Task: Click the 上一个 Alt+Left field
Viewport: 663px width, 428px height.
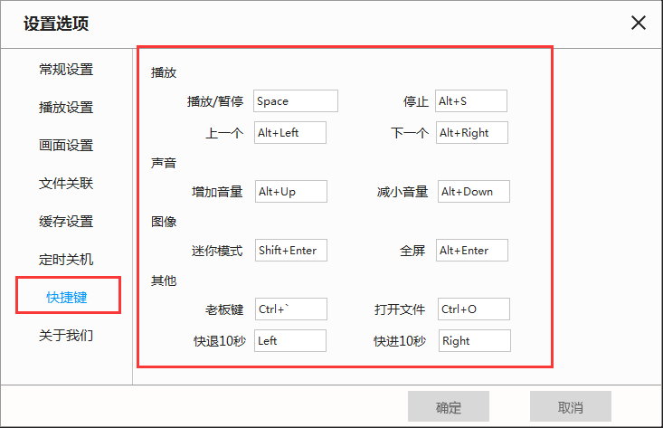Action: point(290,133)
